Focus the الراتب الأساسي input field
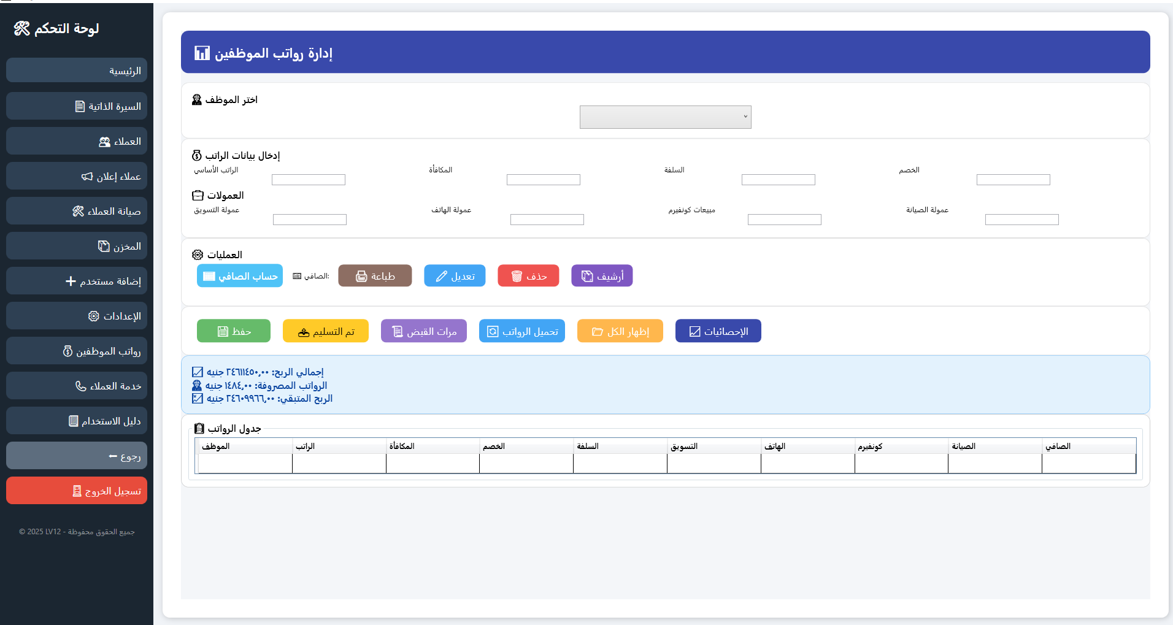Viewport: 1173px width, 625px height. (x=308, y=180)
